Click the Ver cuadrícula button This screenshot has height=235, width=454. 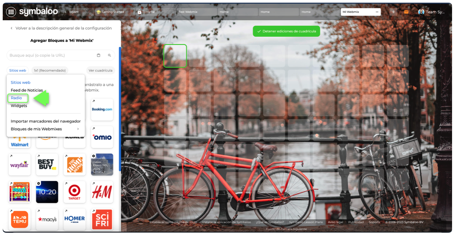pyautogui.click(x=101, y=70)
